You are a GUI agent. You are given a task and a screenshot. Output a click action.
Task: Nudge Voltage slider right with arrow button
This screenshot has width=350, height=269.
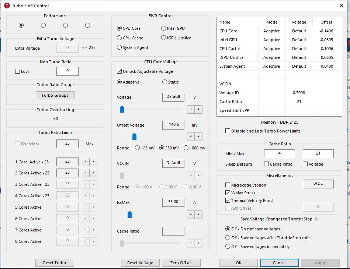tap(199, 109)
